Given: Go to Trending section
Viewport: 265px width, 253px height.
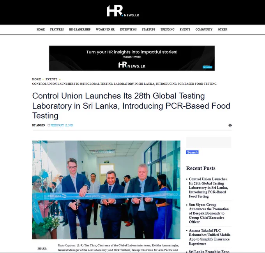Looking at the screenshot, I should [168, 29].
